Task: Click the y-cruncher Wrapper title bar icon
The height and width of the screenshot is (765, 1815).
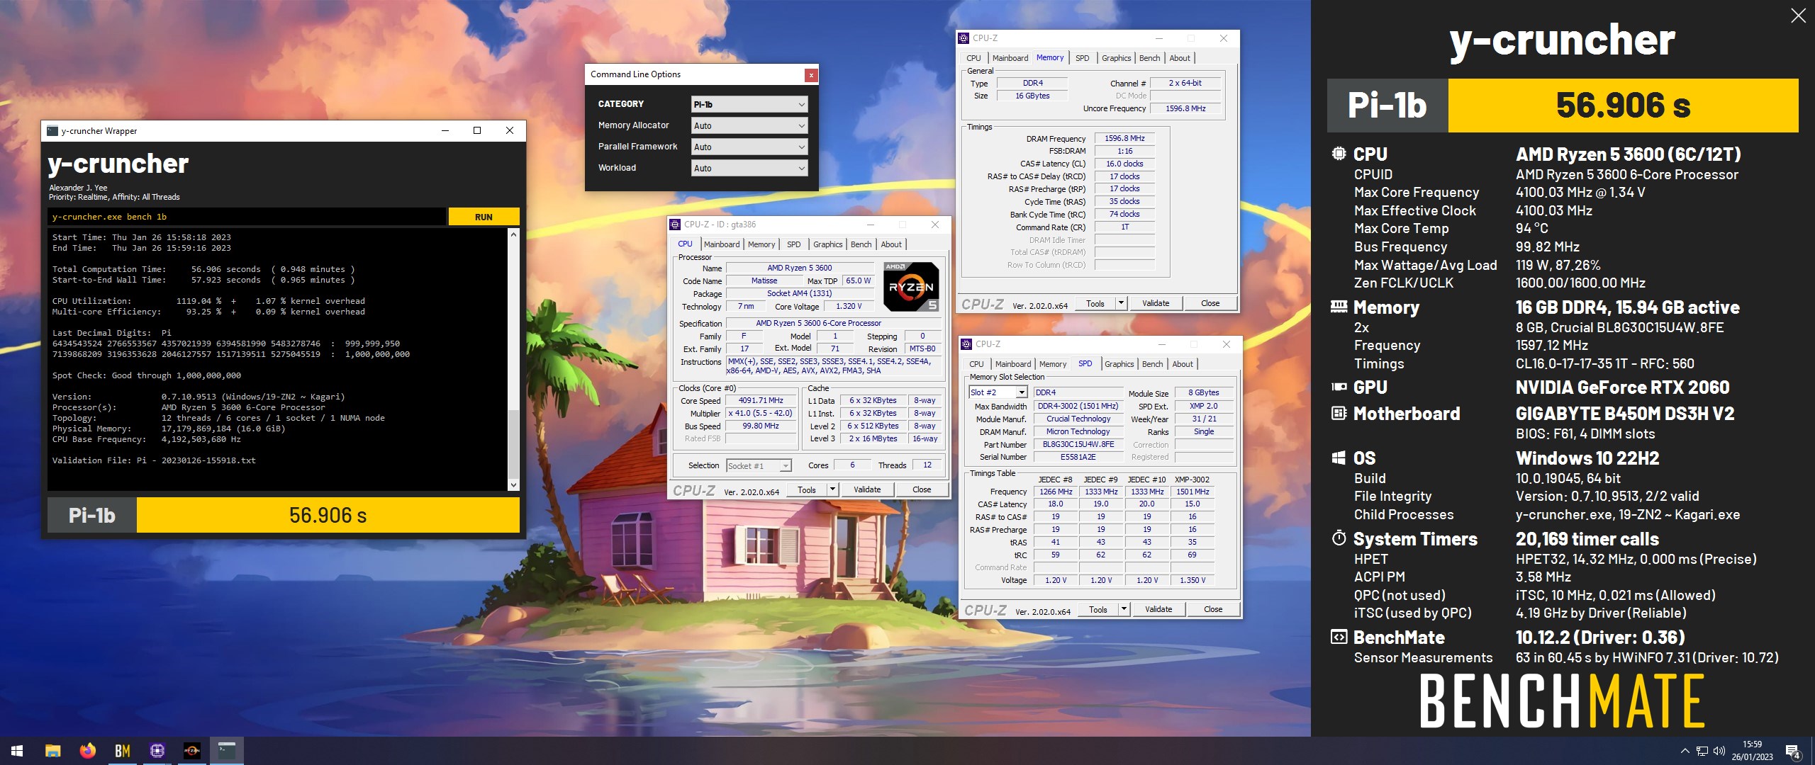Action: (x=52, y=130)
